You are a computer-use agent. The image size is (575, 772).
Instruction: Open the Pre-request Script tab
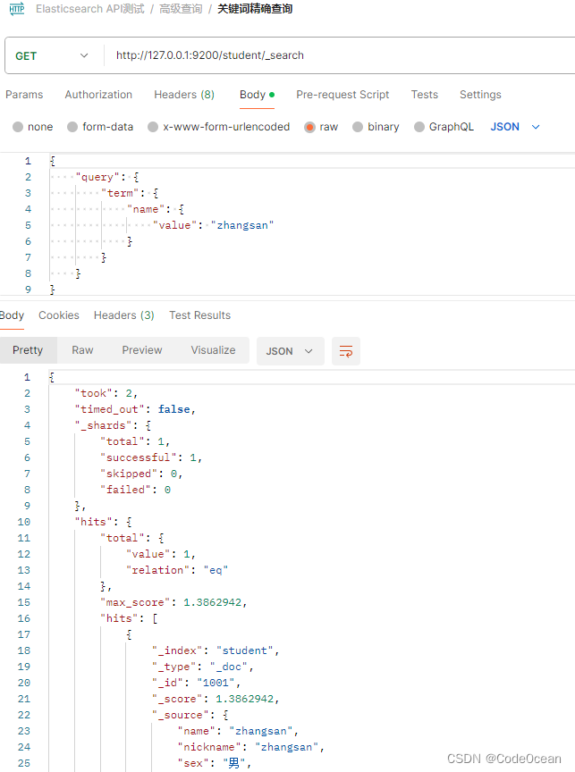tap(342, 95)
